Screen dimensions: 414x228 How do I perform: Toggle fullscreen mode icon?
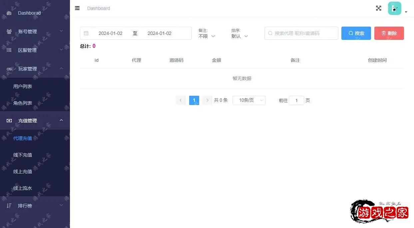pos(378,8)
